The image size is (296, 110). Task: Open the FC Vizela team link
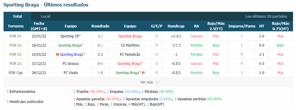click(x=71, y=73)
